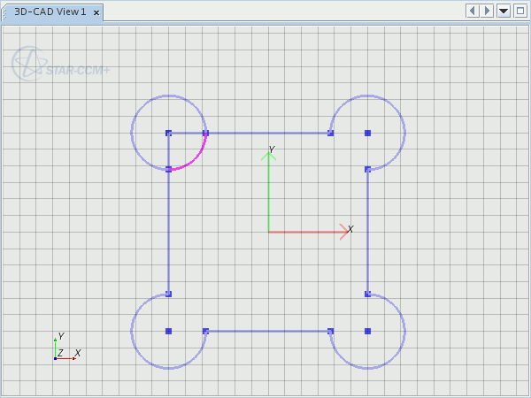531x398 pixels.
Task: Switch to the 3D-CAD View 1 tab
Action: click(x=50, y=12)
